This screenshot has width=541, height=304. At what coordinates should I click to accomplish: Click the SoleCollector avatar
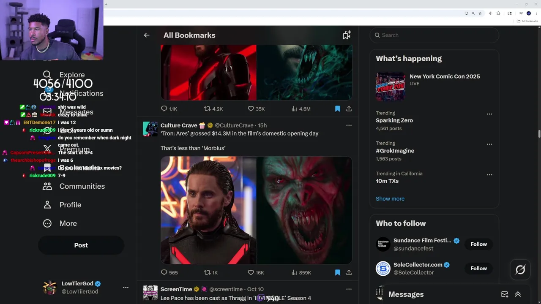[383, 269]
